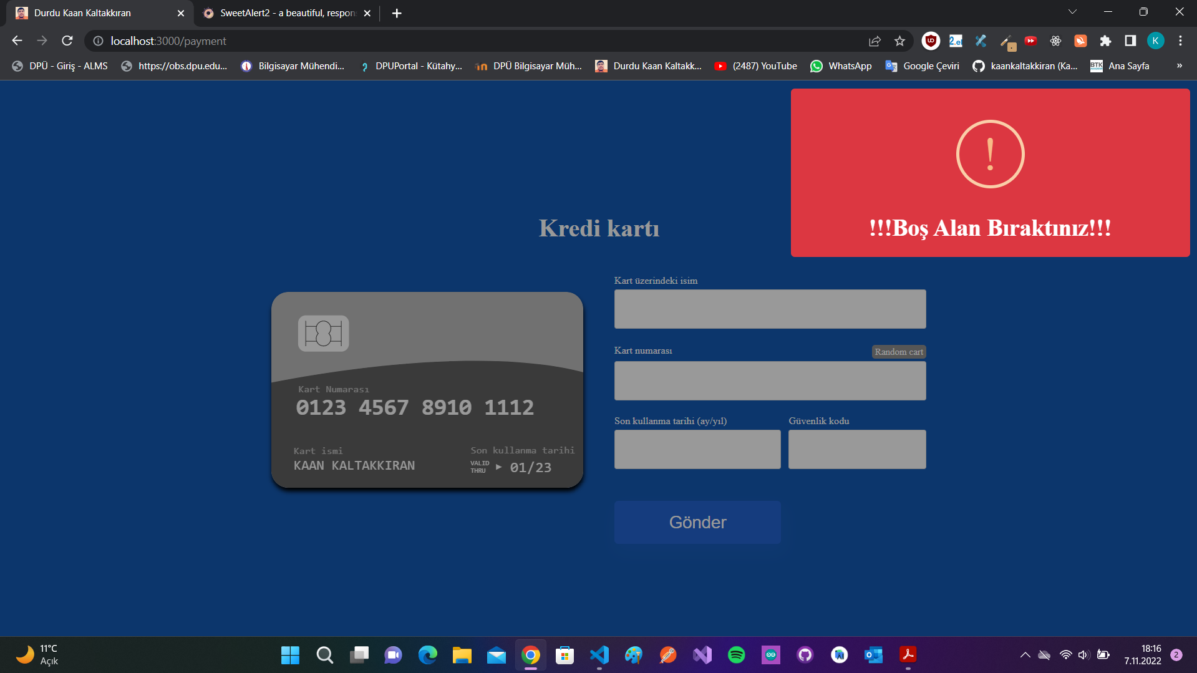Screen dimensions: 1197x673
Task: Open Postman from the taskbar
Action: click(x=667, y=656)
